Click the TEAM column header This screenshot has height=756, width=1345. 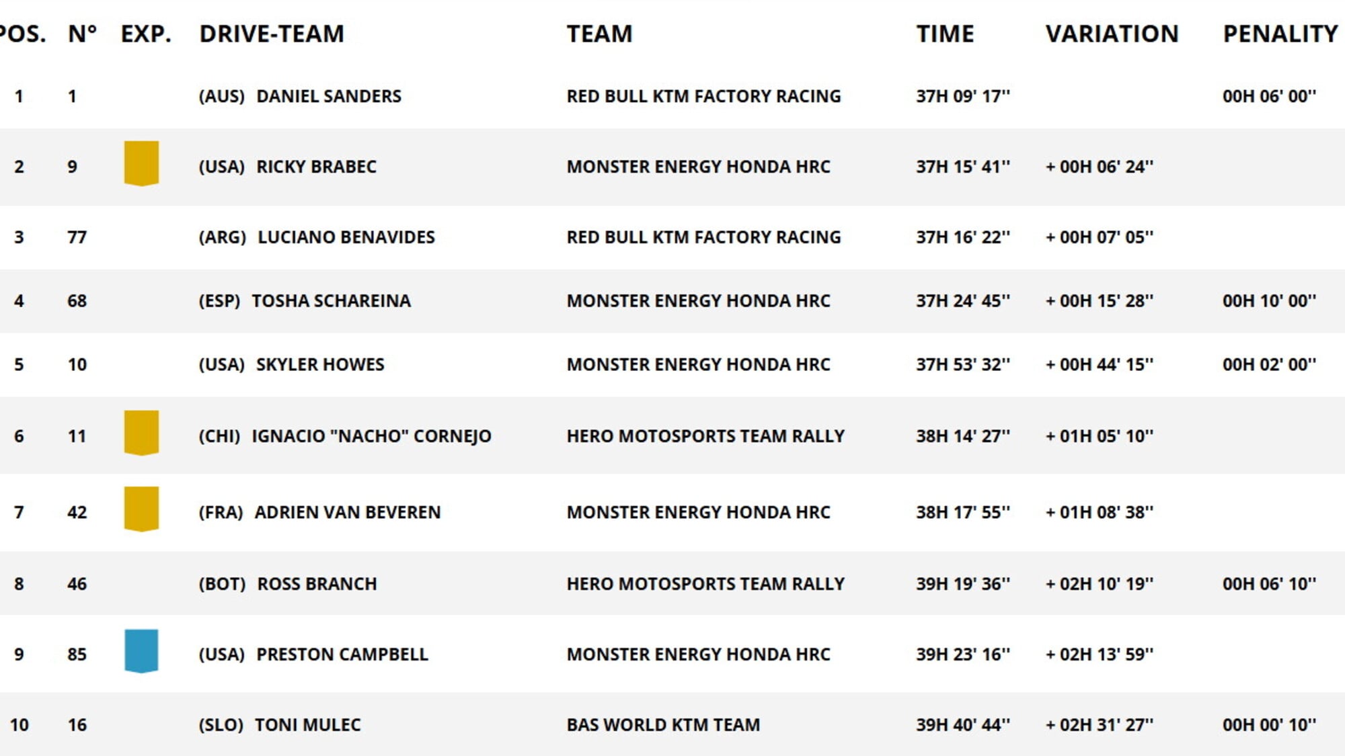point(599,34)
